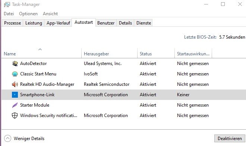Viewport: 246px width, 146px height.
Task: Open the Optionen menu
Action: (28, 14)
